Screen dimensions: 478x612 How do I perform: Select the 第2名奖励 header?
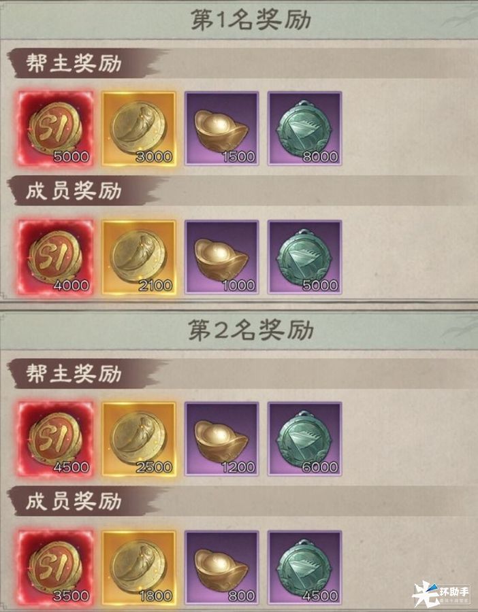pos(251,330)
